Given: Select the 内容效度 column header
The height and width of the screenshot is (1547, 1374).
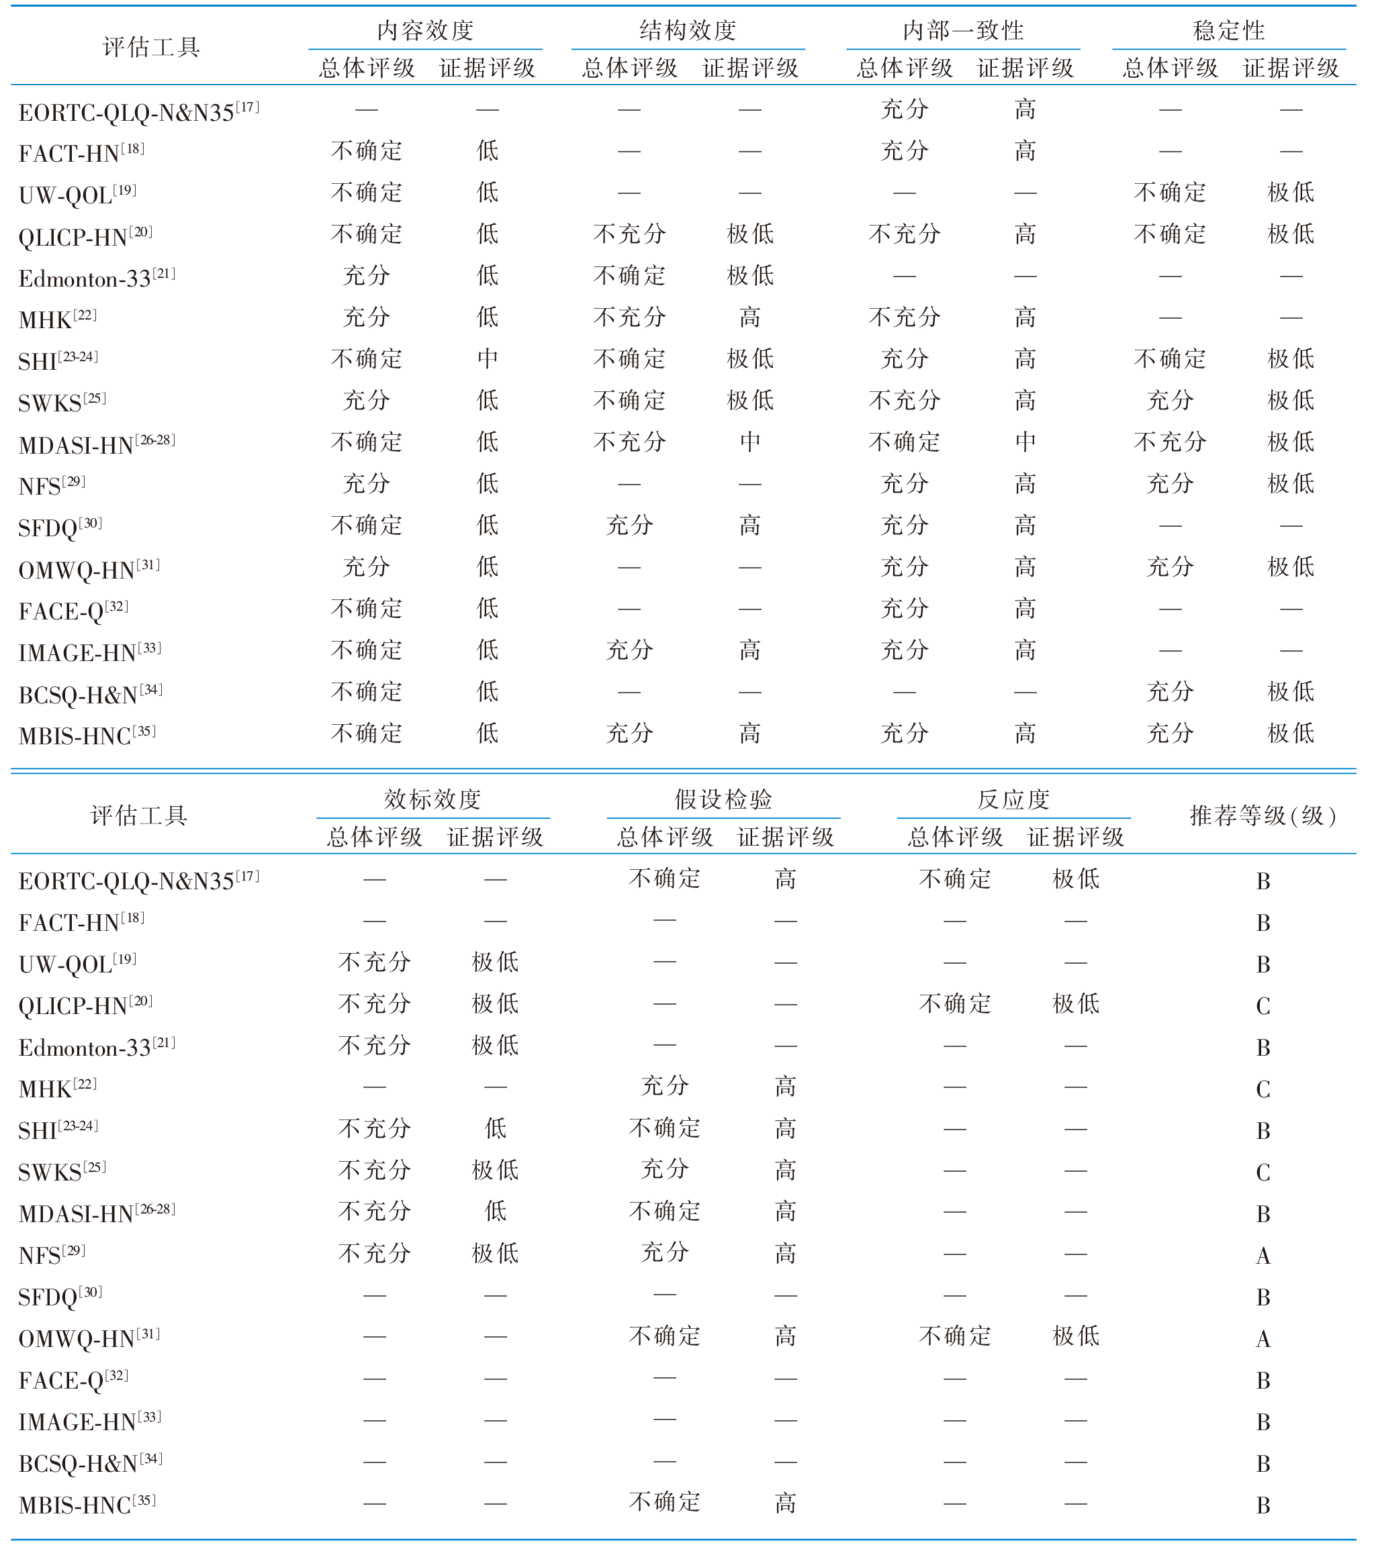Looking at the screenshot, I should coord(425,30).
